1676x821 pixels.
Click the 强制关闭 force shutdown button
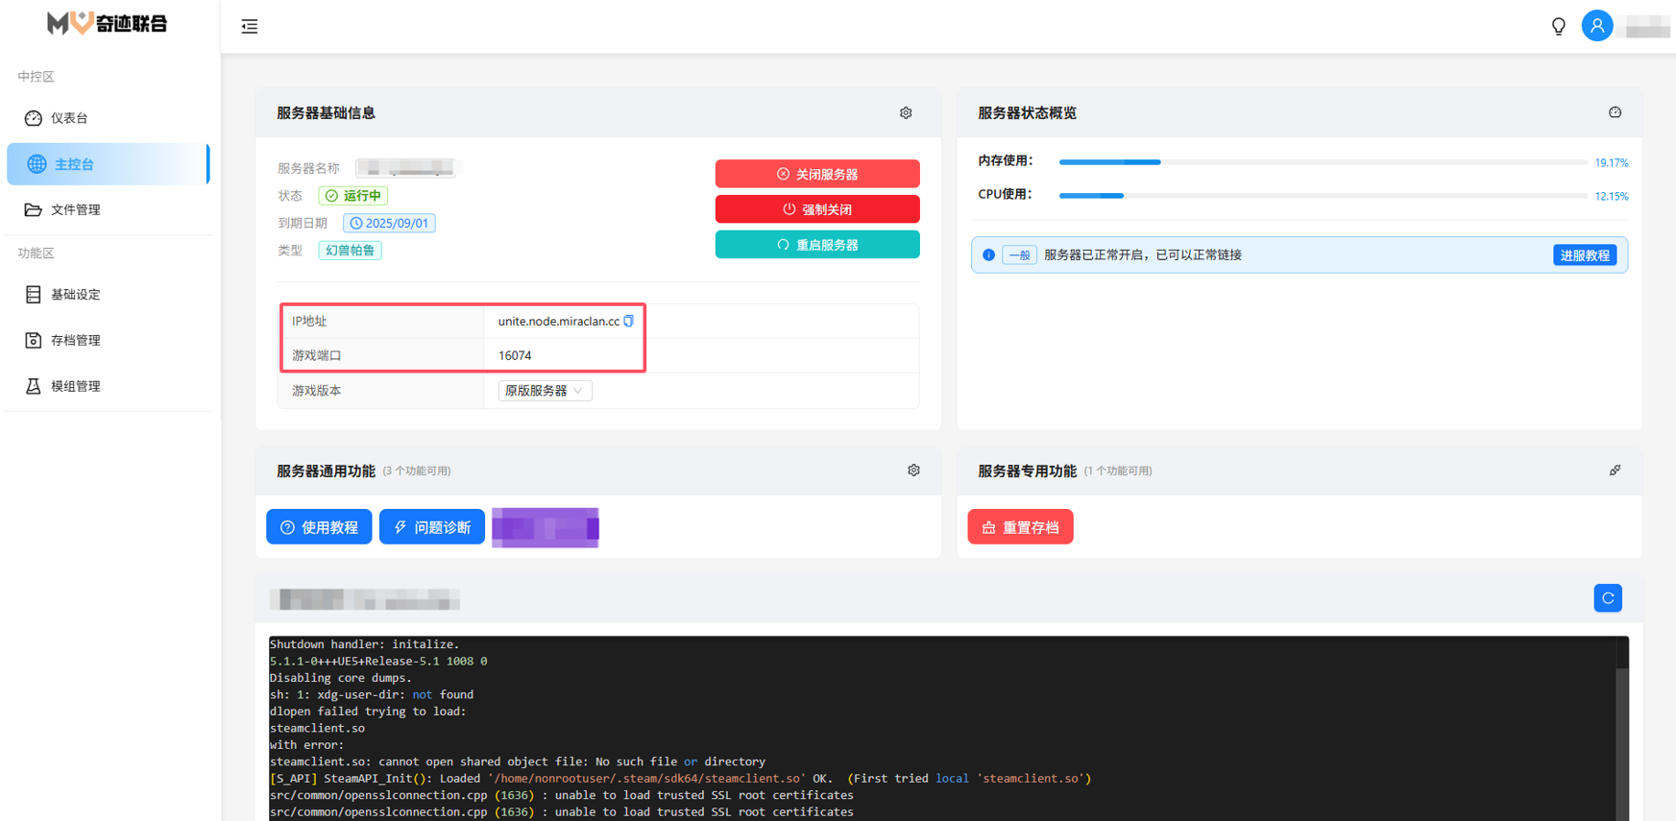816,209
